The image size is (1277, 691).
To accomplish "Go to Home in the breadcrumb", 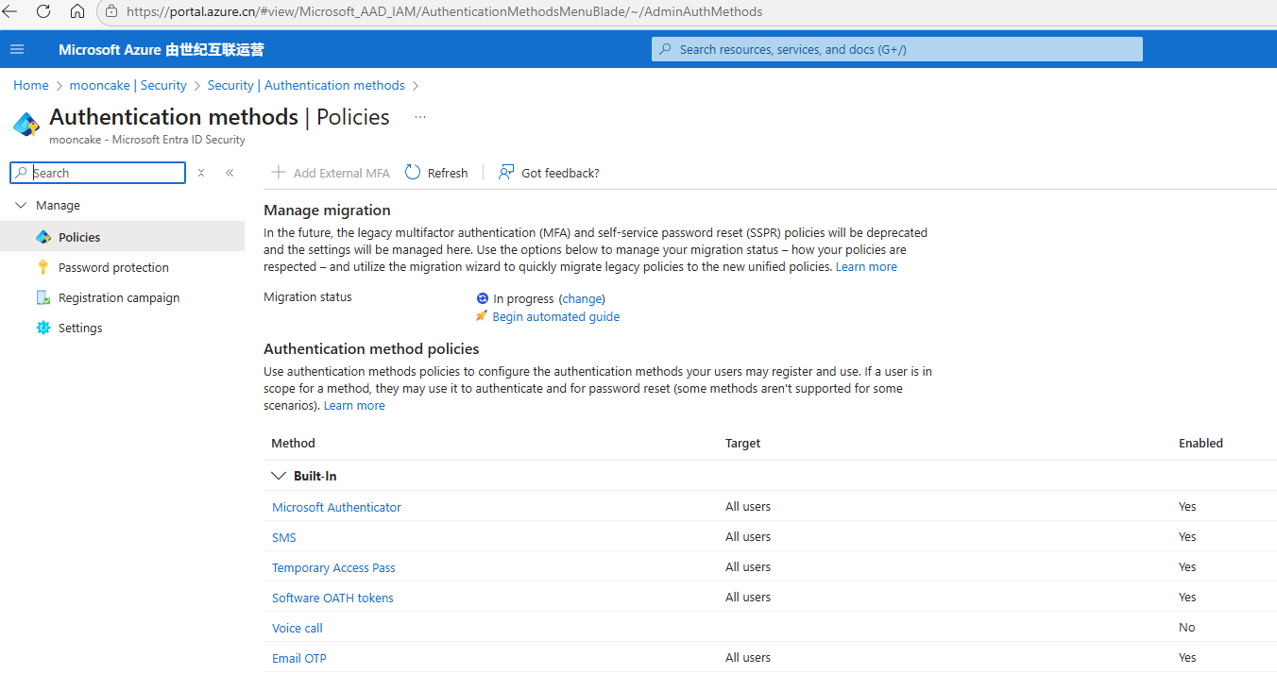I will point(30,85).
